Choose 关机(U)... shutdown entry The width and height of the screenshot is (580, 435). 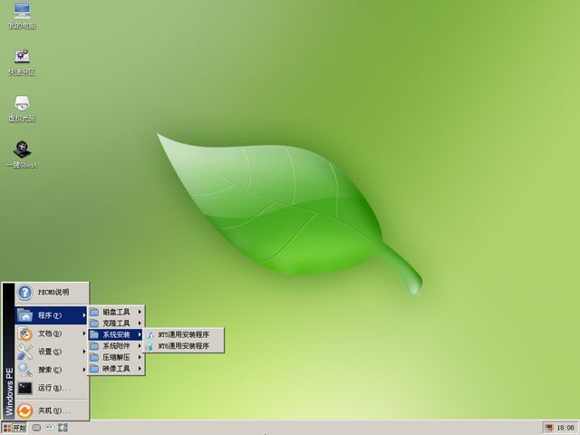pos(51,411)
